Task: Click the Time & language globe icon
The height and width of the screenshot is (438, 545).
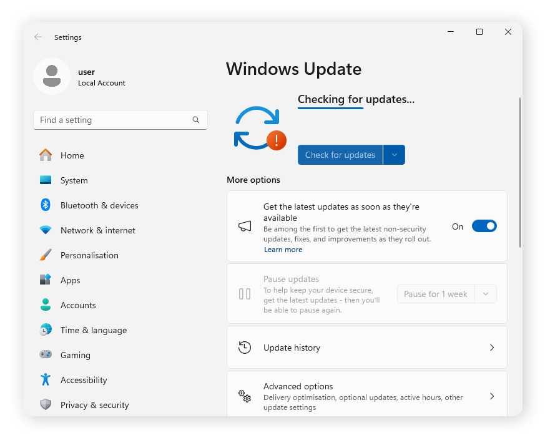Action: point(46,329)
